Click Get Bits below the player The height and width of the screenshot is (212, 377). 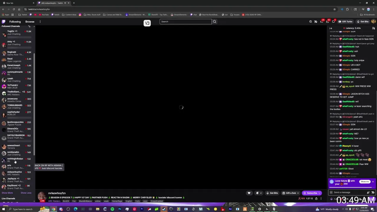tap(272, 193)
